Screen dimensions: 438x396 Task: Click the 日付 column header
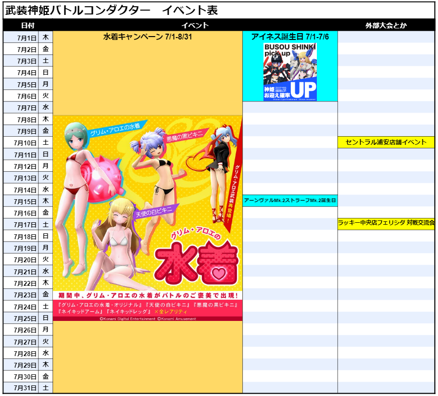click(x=28, y=26)
